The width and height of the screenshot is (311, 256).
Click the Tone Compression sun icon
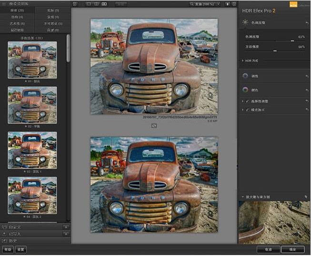(245, 22)
